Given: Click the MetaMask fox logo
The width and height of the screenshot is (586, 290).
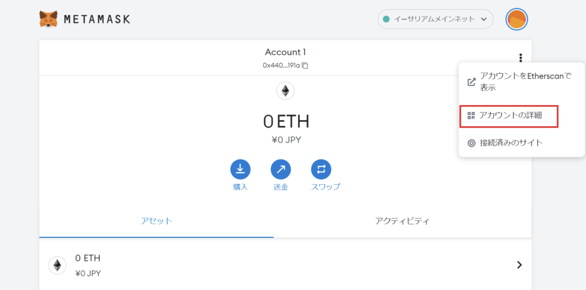Looking at the screenshot, I should tap(49, 19).
